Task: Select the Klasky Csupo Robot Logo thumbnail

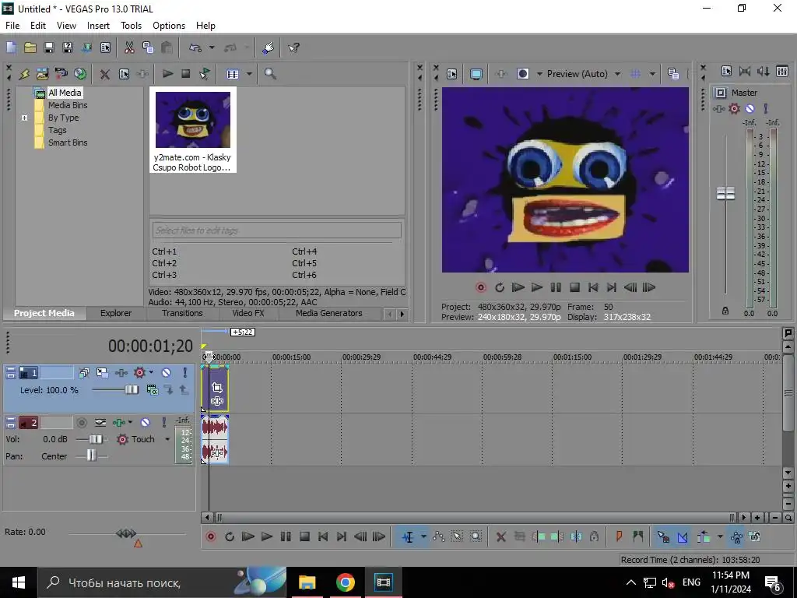Action: (x=193, y=130)
